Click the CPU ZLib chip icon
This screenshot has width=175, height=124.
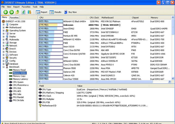point(10,88)
